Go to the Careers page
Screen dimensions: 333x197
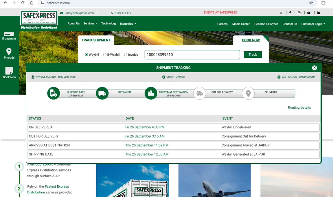[x=222, y=24]
